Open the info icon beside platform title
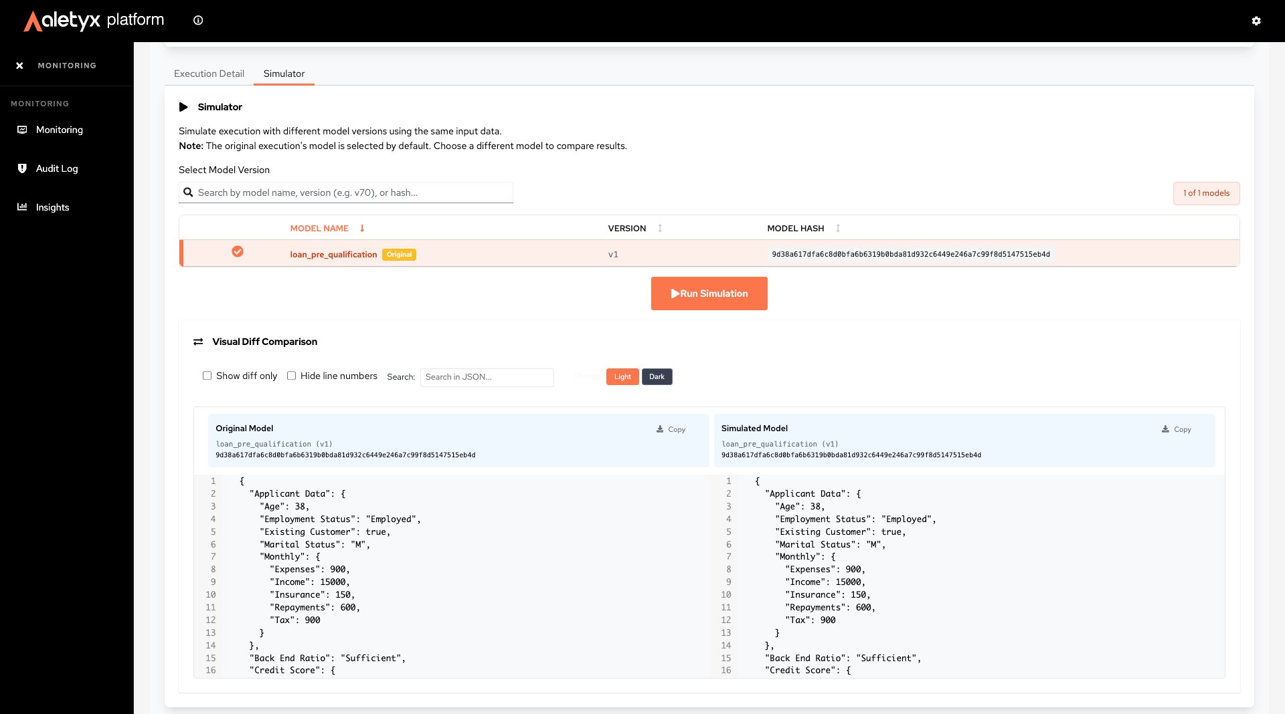 (198, 21)
